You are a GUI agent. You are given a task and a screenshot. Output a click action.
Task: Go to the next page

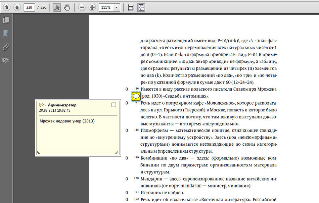pyautogui.click(x=17, y=7)
